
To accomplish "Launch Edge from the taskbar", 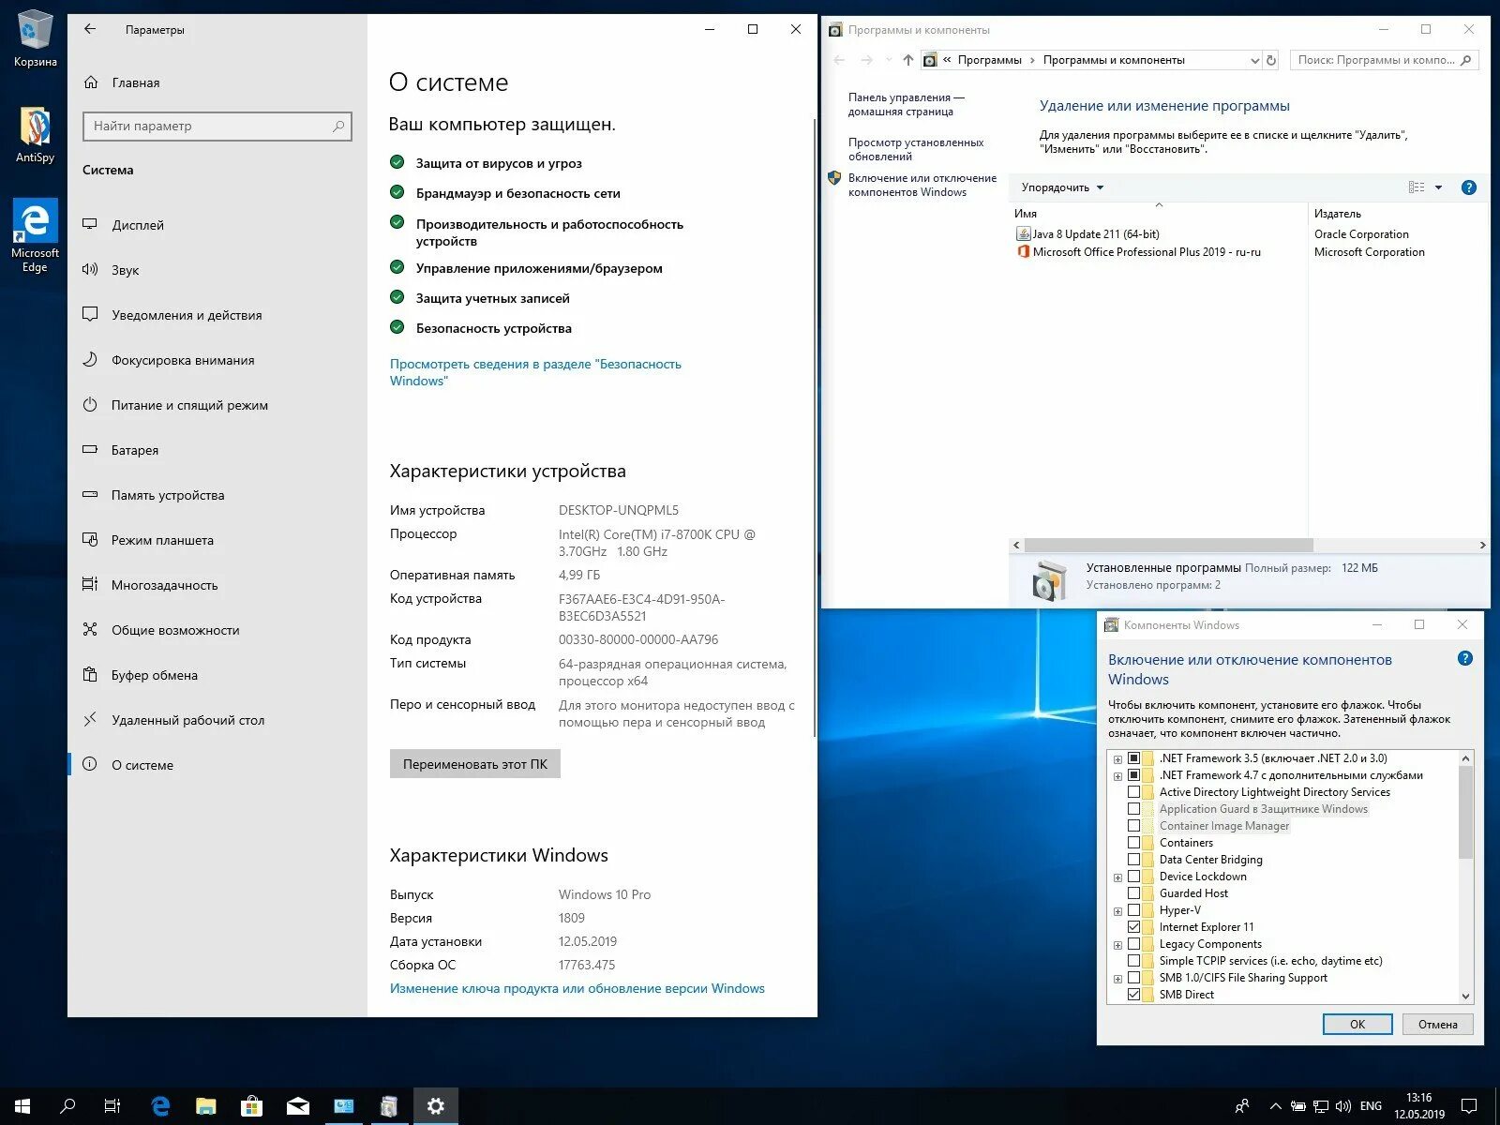I will 160,1106.
